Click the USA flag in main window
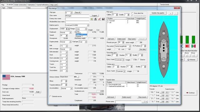 point(6,77)
